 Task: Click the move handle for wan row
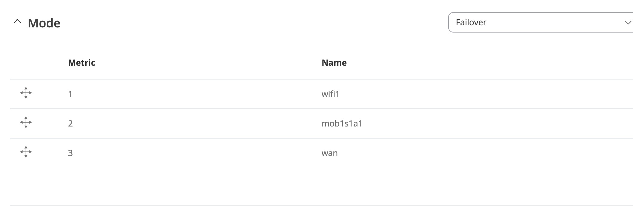pyautogui.click(x=26, y=152)
